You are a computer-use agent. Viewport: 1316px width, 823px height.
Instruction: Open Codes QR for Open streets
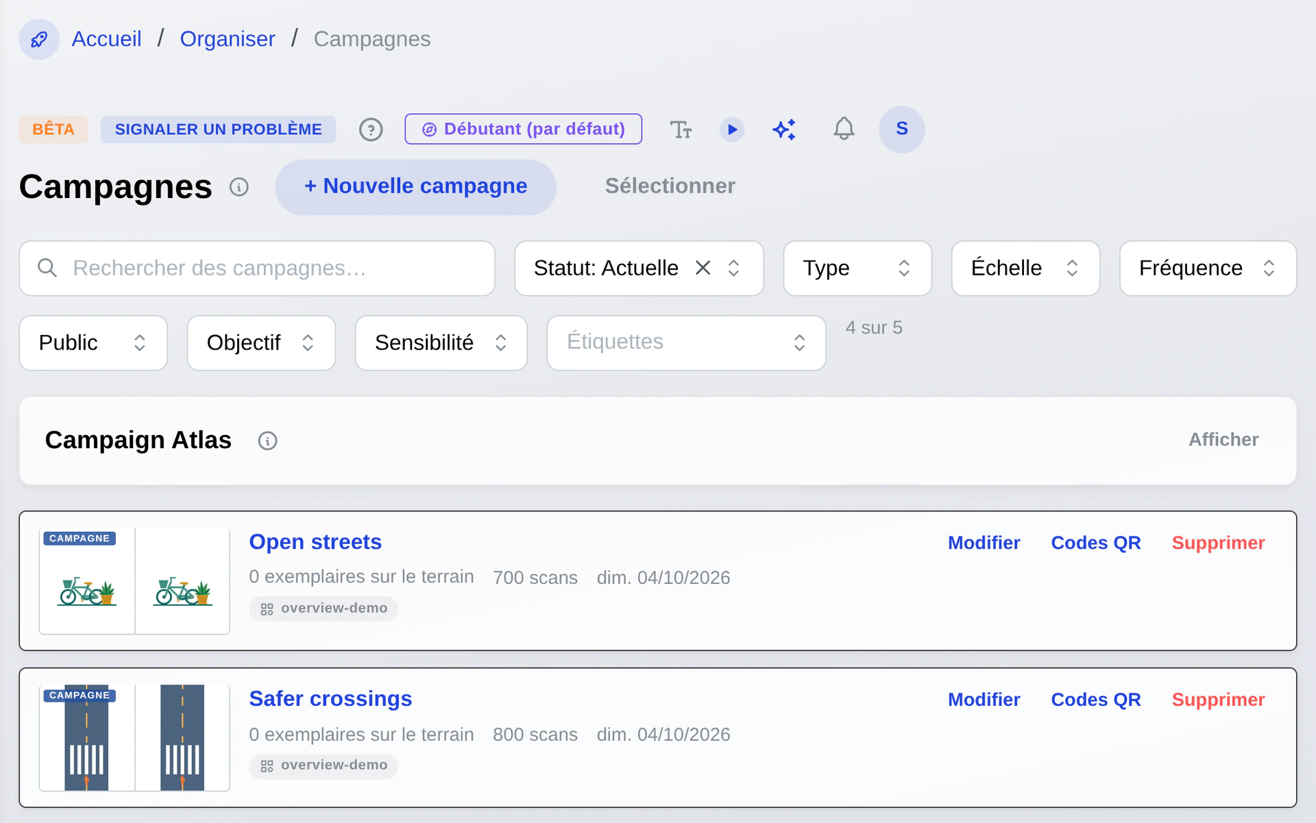[1095, 543]
